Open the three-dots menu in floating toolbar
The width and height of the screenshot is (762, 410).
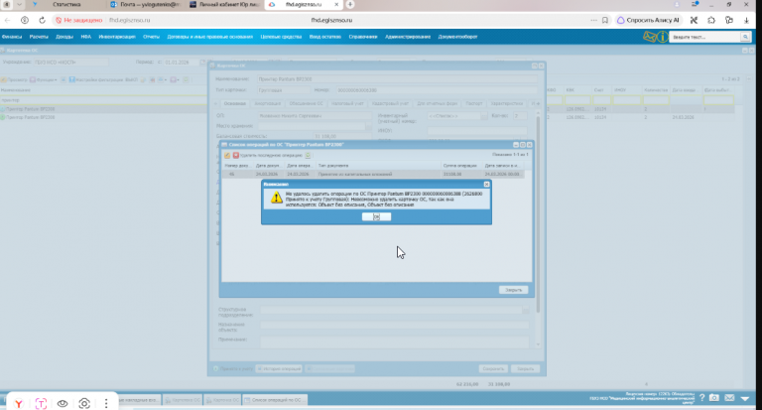point(106,404)
